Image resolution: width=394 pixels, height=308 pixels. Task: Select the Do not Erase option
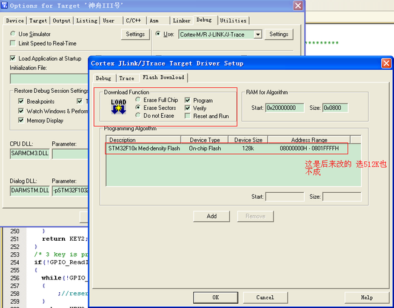(138, 115)
